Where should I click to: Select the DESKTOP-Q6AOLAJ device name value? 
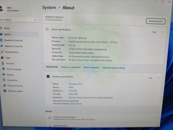click(78, 38)
